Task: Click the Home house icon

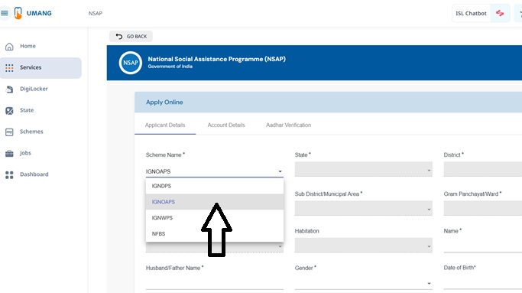Action: pyautogui.click(x=9, y=47)
